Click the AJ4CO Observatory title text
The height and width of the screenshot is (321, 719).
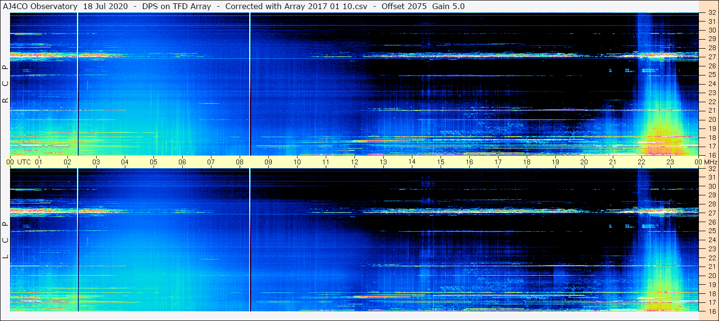tap(40, 6)
